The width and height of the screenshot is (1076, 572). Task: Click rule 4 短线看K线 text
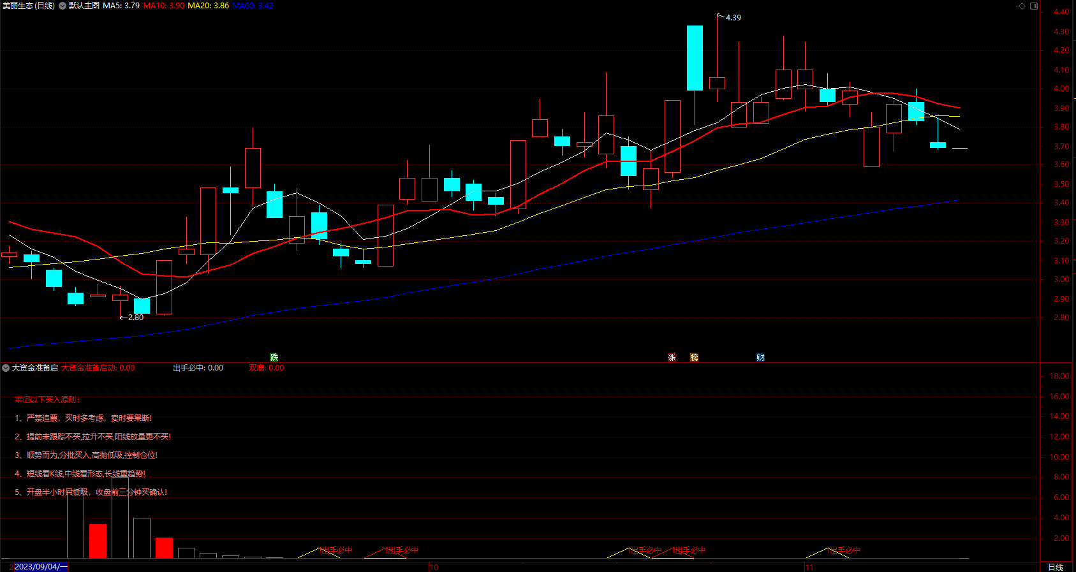[80, 474]
